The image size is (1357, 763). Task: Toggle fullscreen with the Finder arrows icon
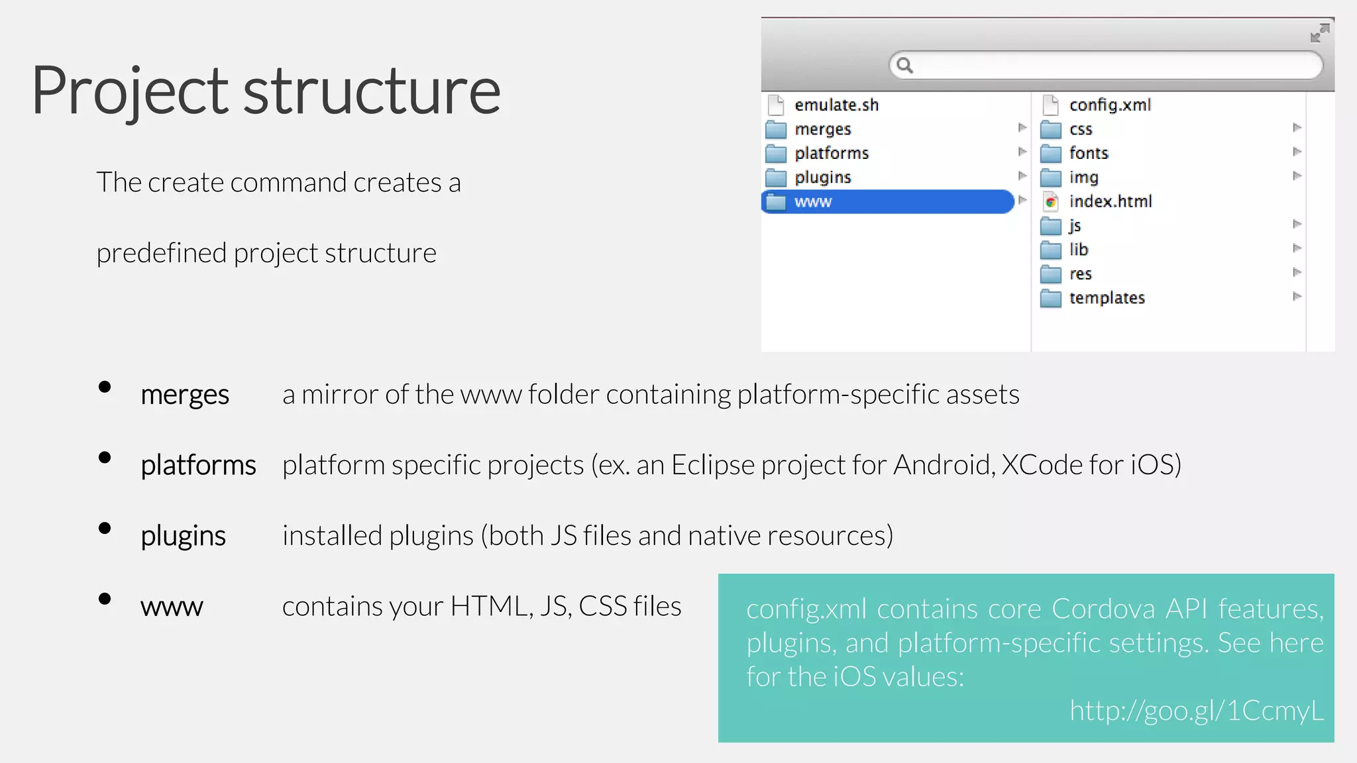[x=1320, y=33]
